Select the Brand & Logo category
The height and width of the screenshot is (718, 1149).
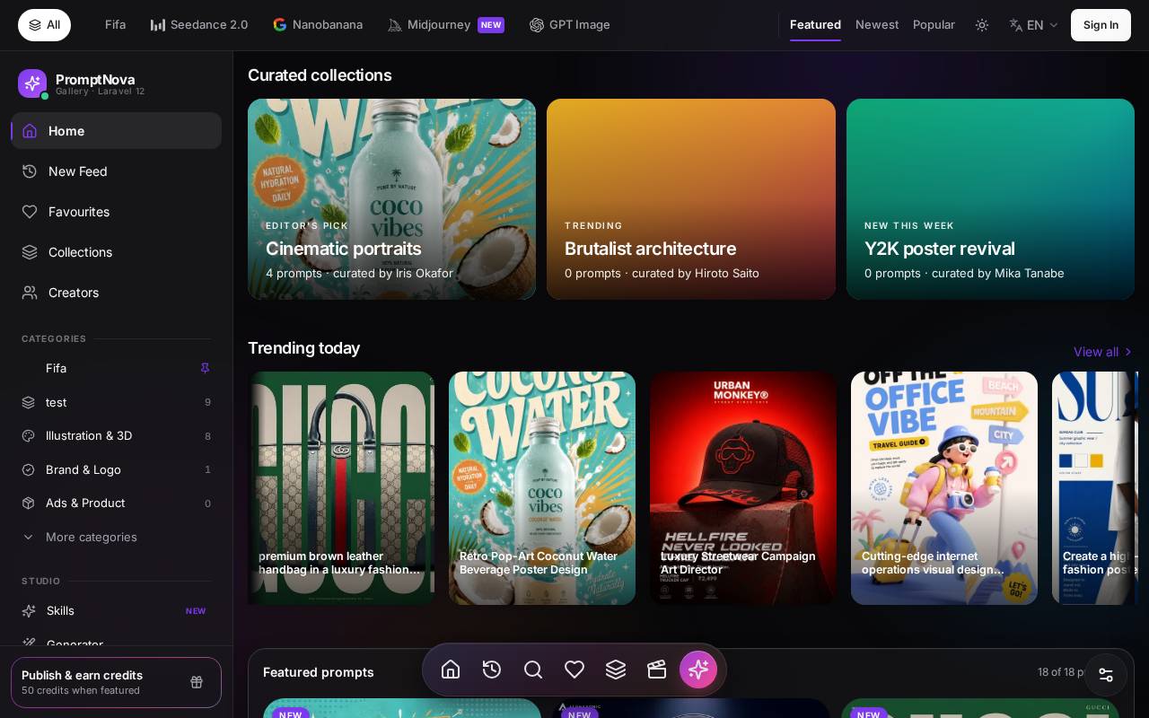coord(117,469)
